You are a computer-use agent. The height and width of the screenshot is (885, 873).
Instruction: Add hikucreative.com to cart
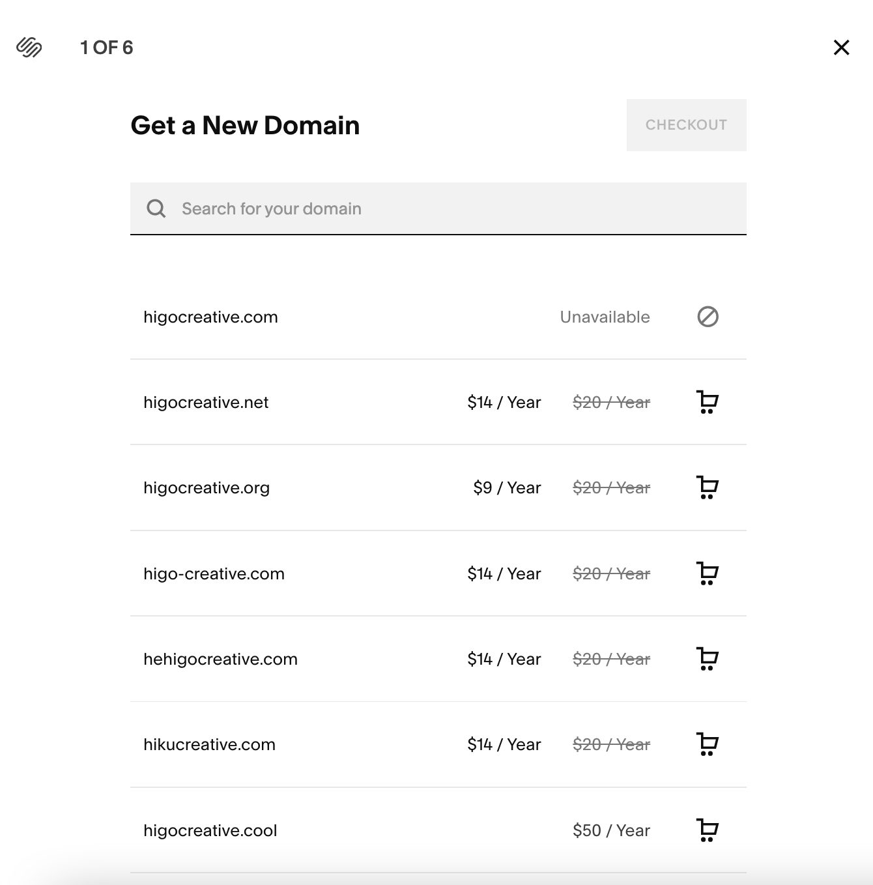tap(707, 744)
